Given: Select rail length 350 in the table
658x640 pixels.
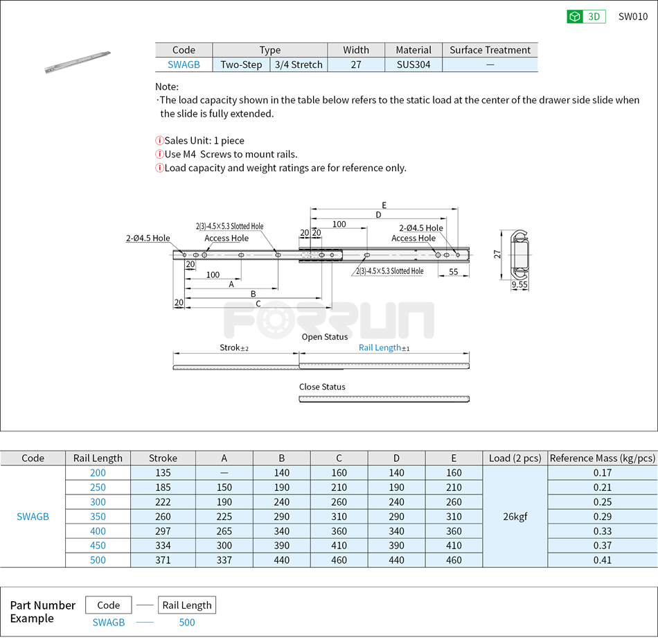Looking at the screenshot, I should tap(97, 517).
